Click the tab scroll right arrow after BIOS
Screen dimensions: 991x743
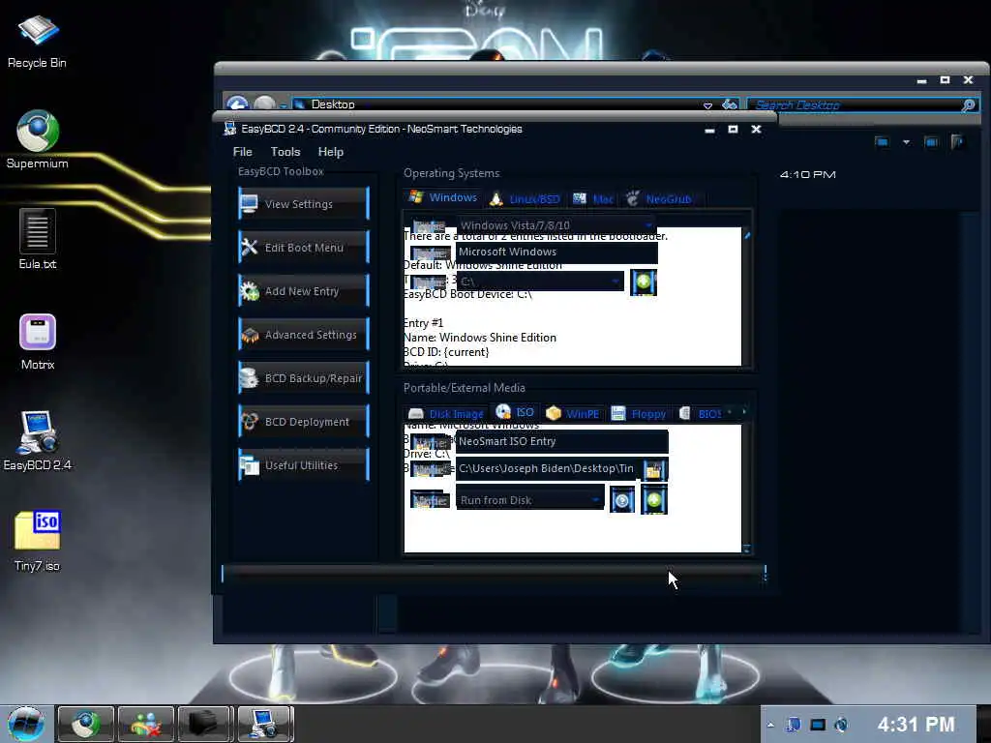[x=744, y=412]
